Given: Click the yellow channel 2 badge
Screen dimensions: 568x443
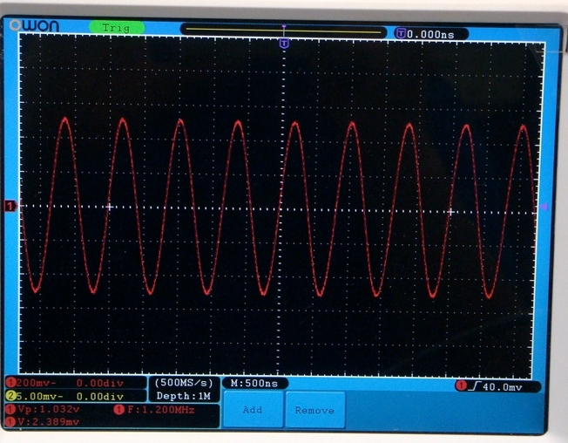Looking at the screenshot, I should coord(10,396).
